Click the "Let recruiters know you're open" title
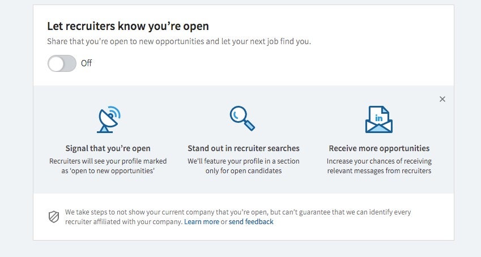Viewport: 481px width, 257px height. [x=128, y=26]
